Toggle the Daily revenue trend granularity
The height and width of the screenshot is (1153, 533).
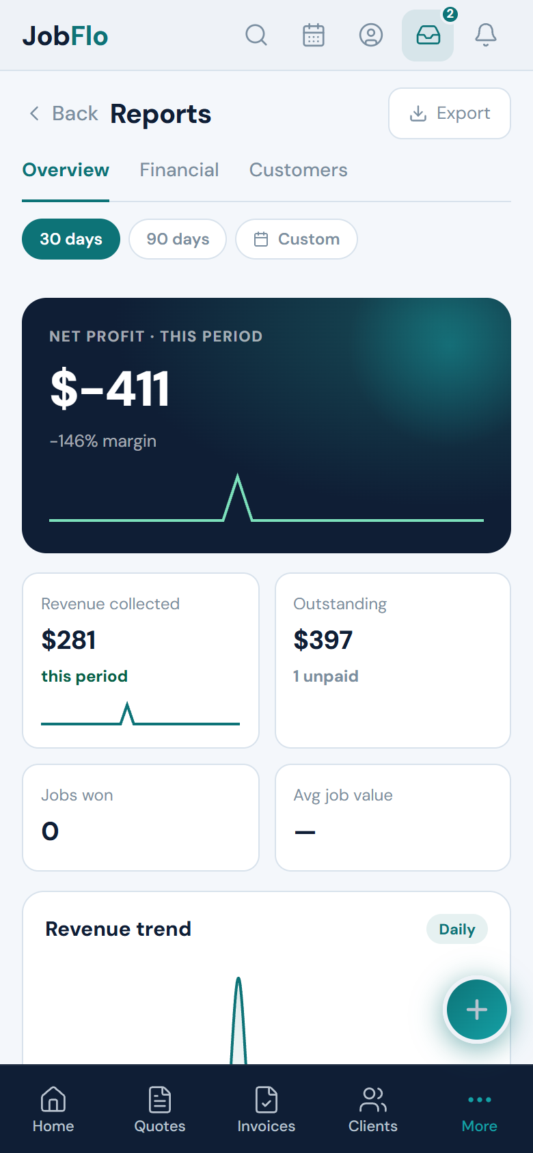pyautogui.click(x=457, y=929)
